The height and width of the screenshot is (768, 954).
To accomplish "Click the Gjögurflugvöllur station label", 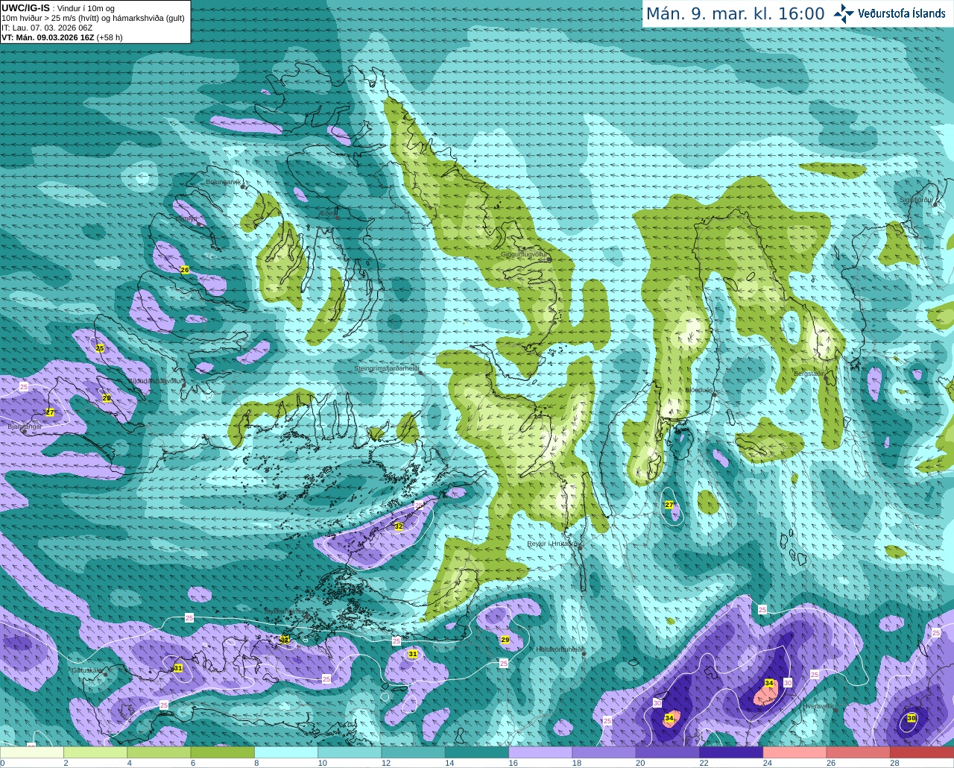I will click(x=524, y=254).
